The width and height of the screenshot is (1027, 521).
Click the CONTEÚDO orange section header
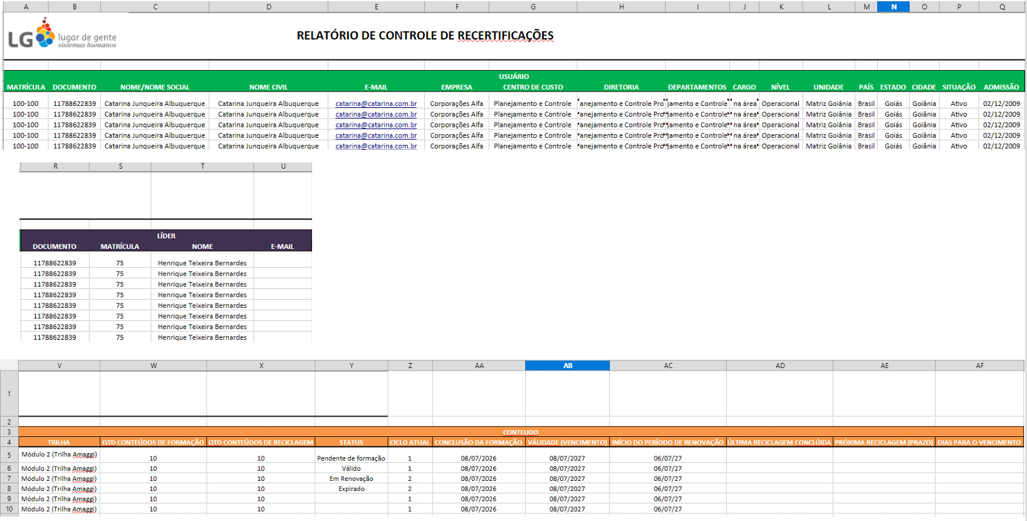(521, 432)
